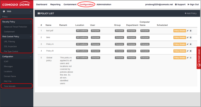Click the account email prodswg222h@comodo.net

click(159, 5)
